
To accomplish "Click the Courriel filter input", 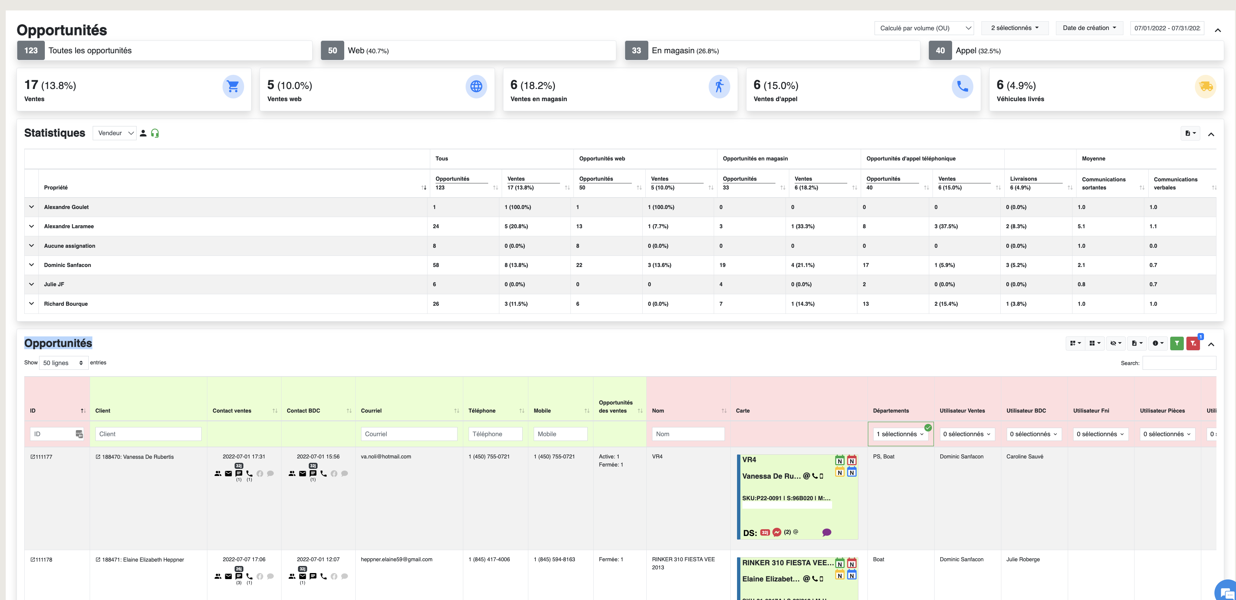I will [409, 434].
